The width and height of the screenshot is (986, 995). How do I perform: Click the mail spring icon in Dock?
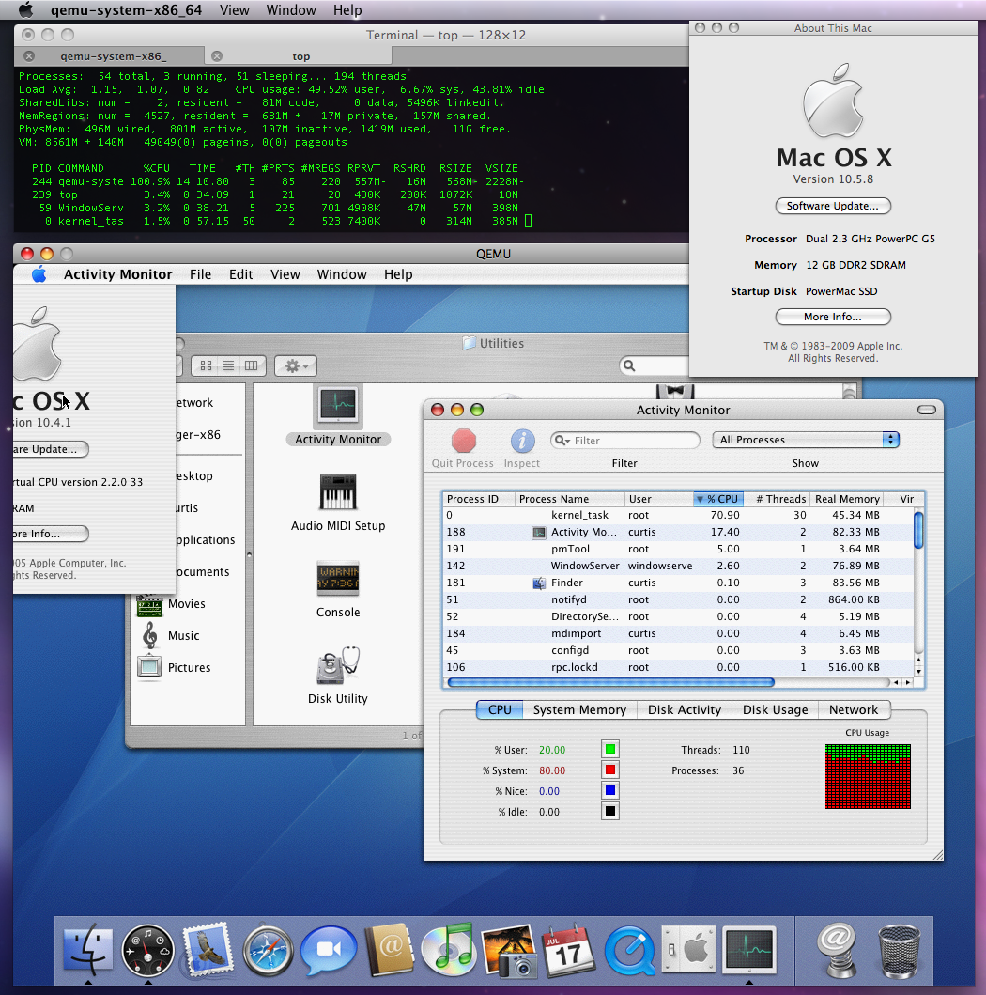point(838,951)
